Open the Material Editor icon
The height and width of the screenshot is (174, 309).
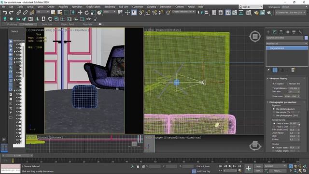[x=249, y=13]
